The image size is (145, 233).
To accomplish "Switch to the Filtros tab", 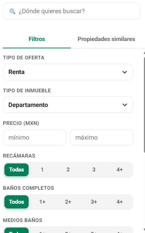I will click(x=37, y=39).
